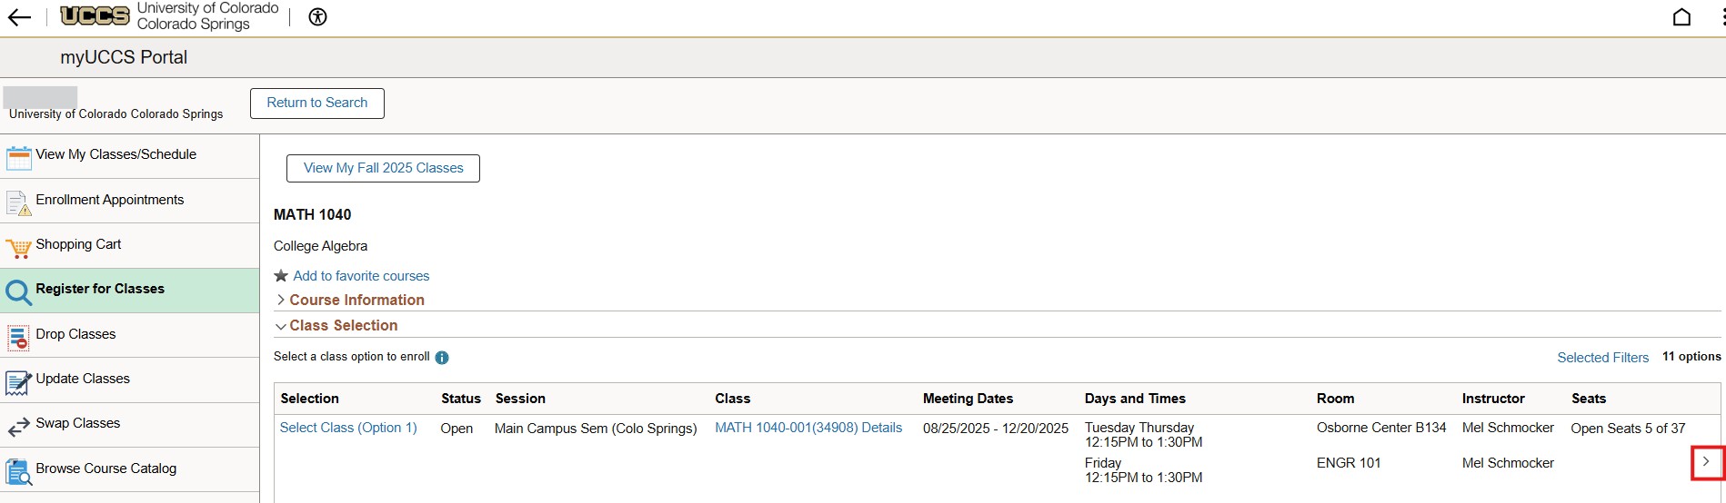Image resolution: width=1726 pixels, height=503 pixels.
Task: Click the UCCS logo
Action: coord(95,15)
